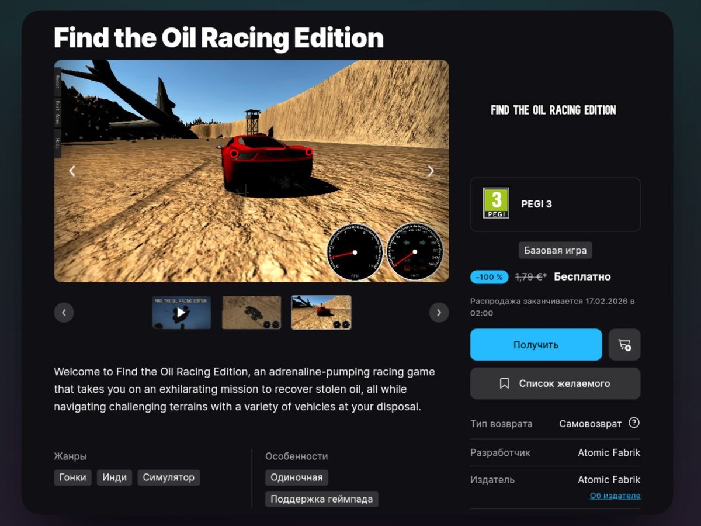Click the Одиночная feature tag
The image size is (701, 526).
297,477
